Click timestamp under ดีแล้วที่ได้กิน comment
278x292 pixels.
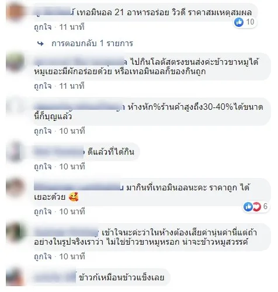click(x=72, y=166)
